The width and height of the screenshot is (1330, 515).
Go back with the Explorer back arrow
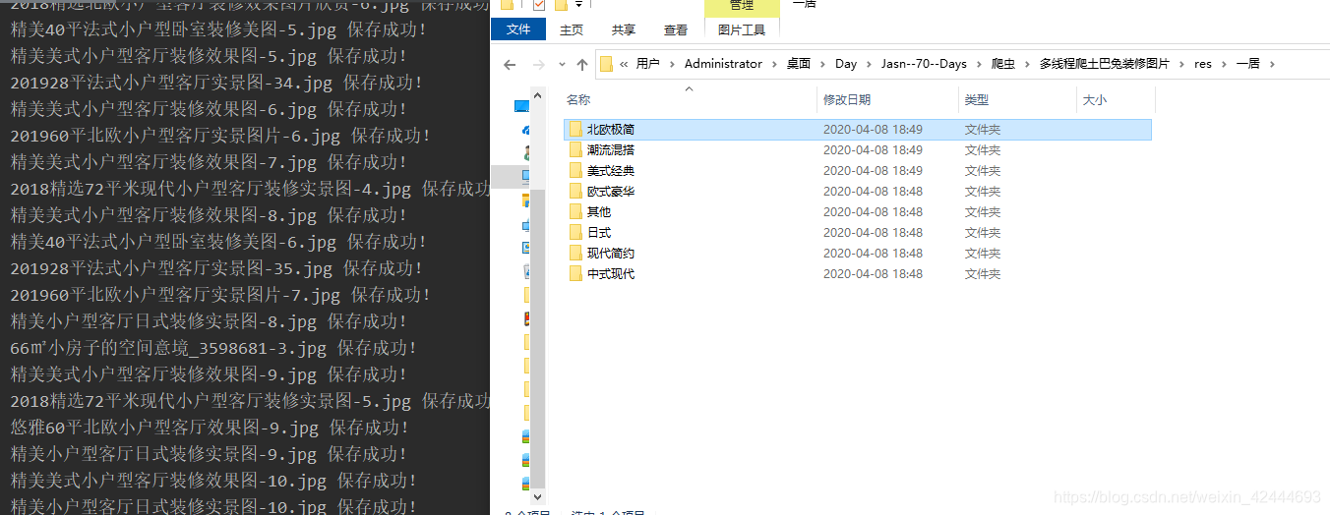coord(510,64)
